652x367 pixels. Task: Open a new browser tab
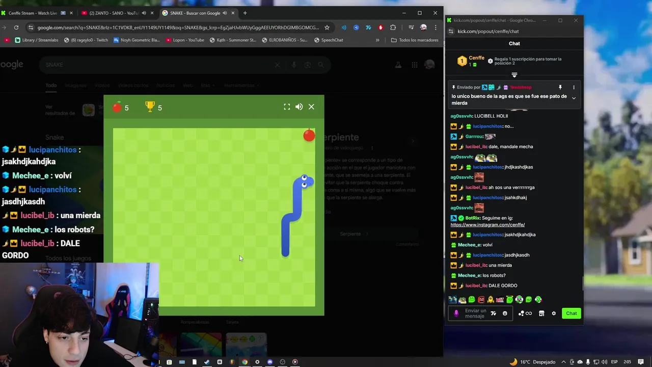245,13
